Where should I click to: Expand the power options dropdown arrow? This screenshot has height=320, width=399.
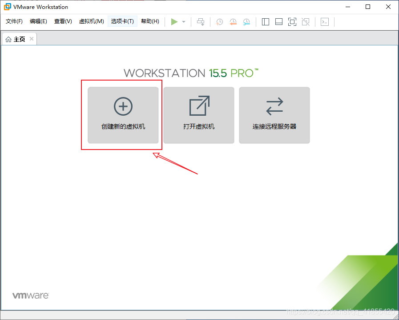[x=184, y=22]
